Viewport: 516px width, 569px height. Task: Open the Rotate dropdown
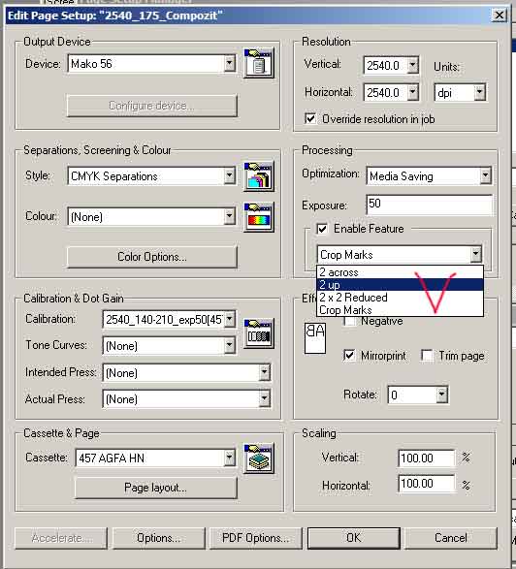[x=441, y=395]
